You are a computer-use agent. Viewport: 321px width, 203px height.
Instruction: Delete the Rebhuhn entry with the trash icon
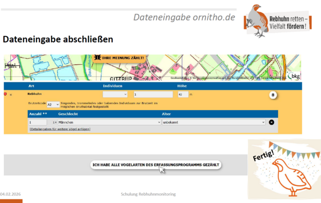[x=273, y=95]
